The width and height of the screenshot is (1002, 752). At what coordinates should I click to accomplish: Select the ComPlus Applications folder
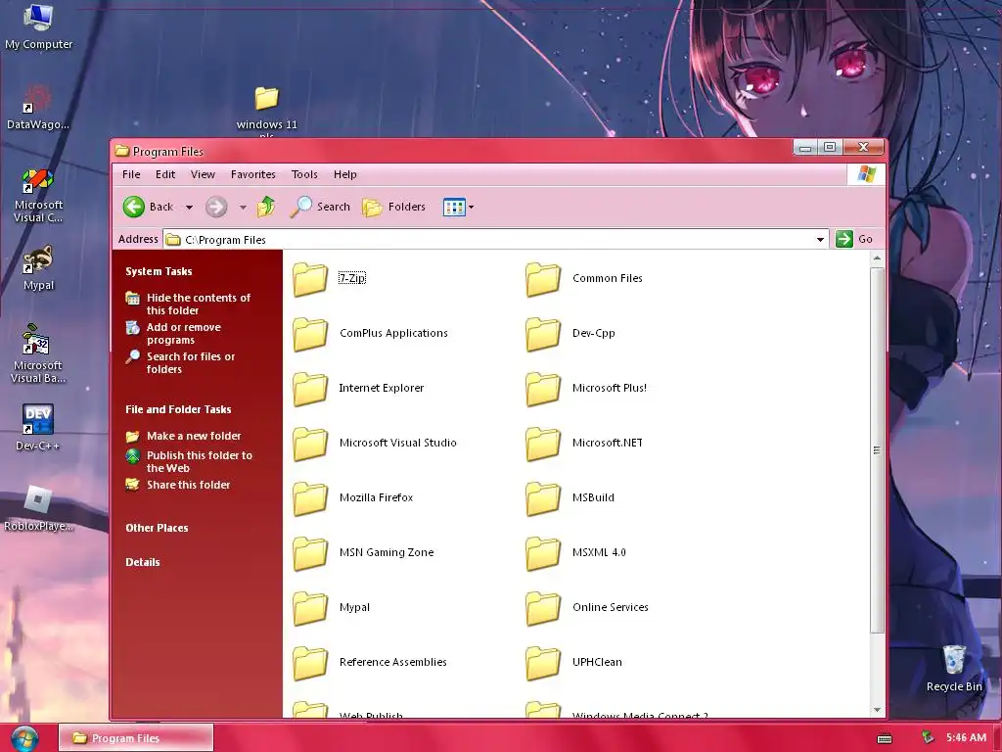(371, 334)
